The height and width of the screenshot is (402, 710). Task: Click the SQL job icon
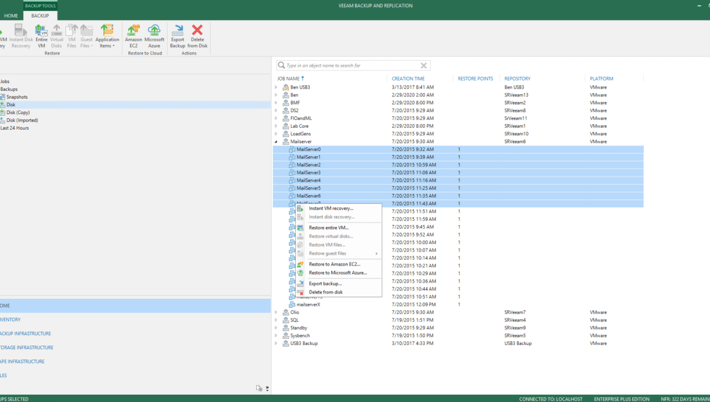tap(286, 320)
